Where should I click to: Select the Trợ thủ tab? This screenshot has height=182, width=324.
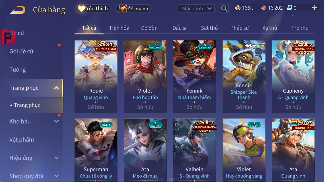(300, 28)
